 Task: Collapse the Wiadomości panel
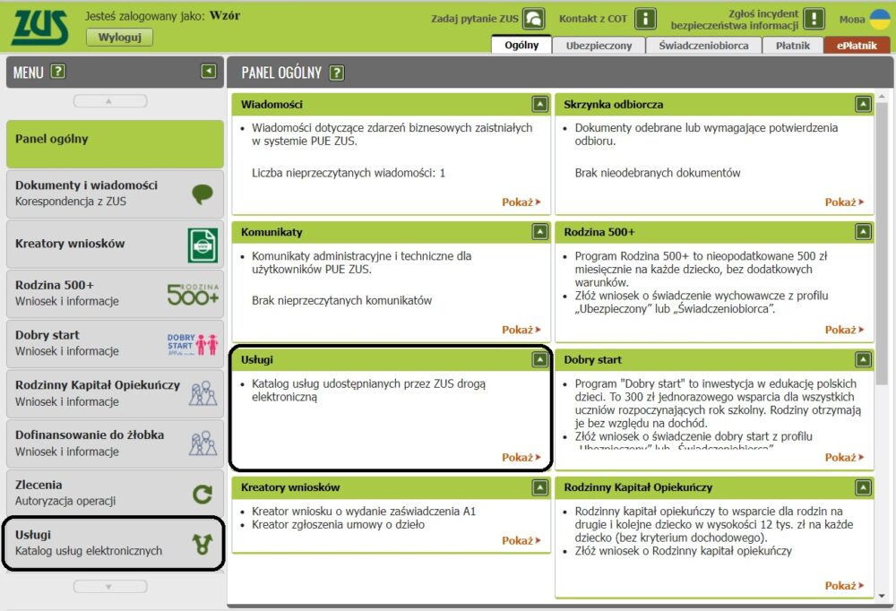click(539, 105)
